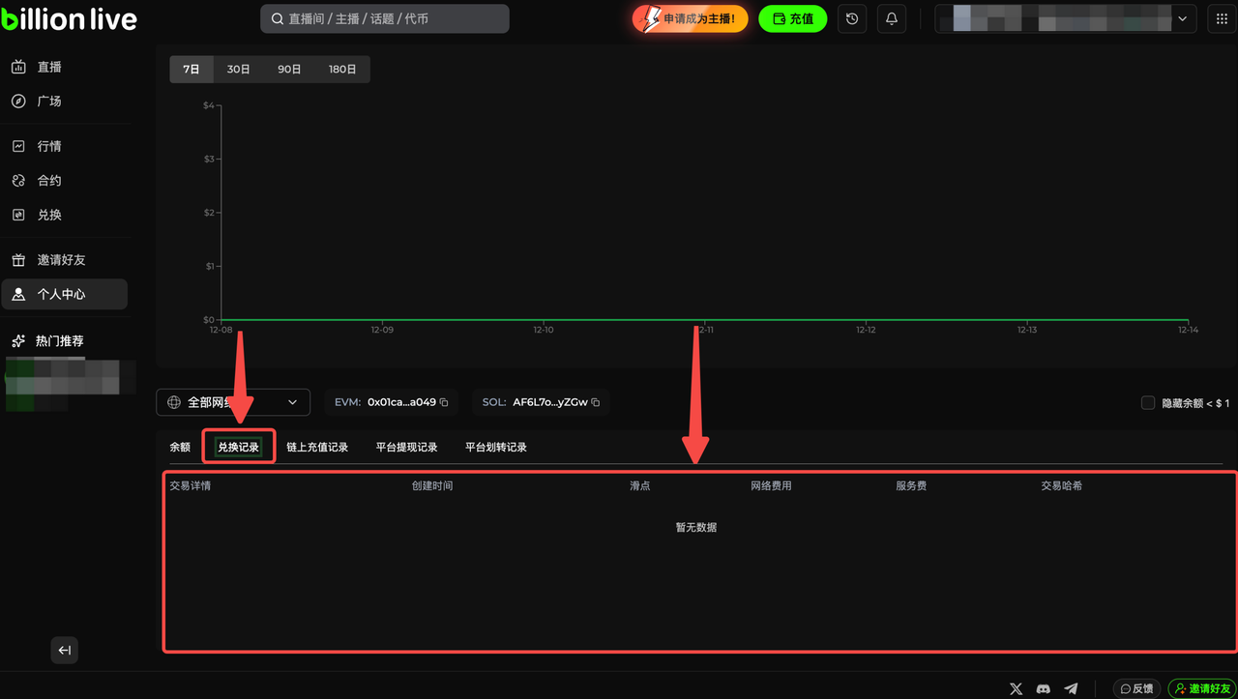Click the green 充值 button
Image resolution: width=1238 pixels, height=699 pixels.
[x=792, y=19]
